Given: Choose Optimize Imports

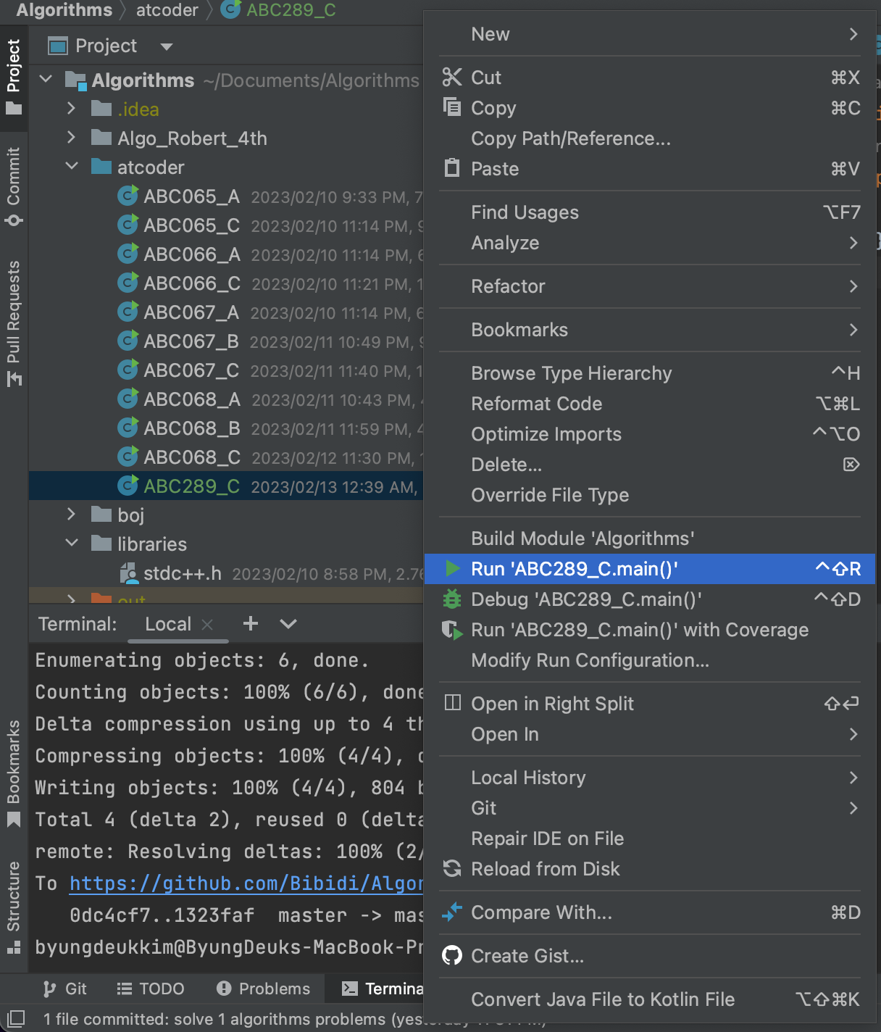Looking at the screenshot, I should pos(649,434).
